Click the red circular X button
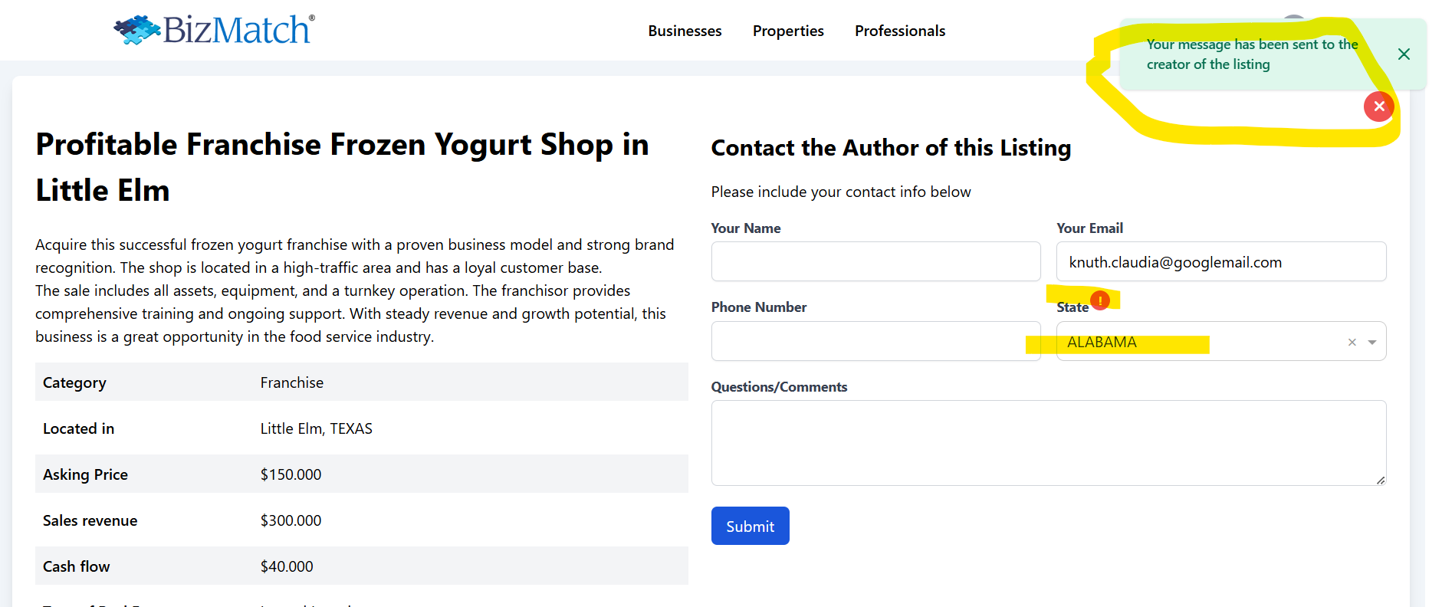This screenshot has height=607, width=1442. pyautogui.click(x=1378, y=107)
